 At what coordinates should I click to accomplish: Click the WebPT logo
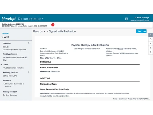(x=9, y=19)
